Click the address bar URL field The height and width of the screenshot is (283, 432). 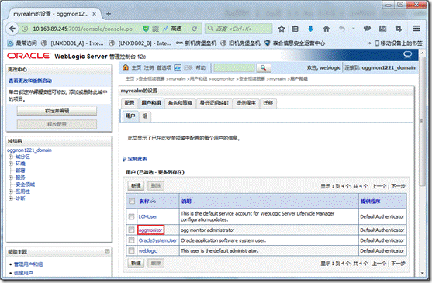tap(83, 29)
